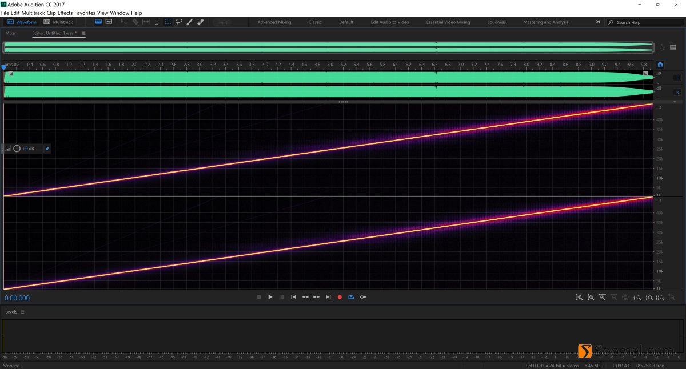Click the Pause button

282,297
